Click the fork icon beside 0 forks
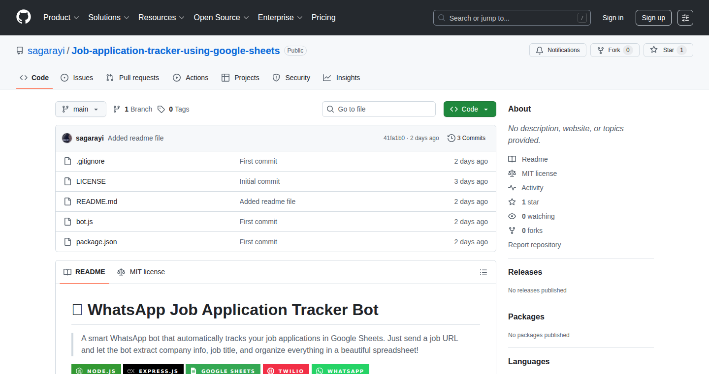This screenshot has height=374, width=709. pos(512,230)
